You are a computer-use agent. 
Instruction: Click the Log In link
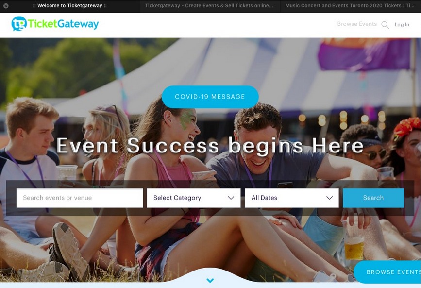402,24
